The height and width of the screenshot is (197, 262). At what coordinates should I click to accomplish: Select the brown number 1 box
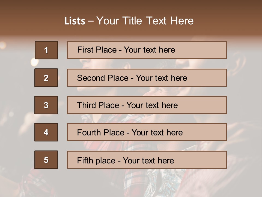click(46, 50)
